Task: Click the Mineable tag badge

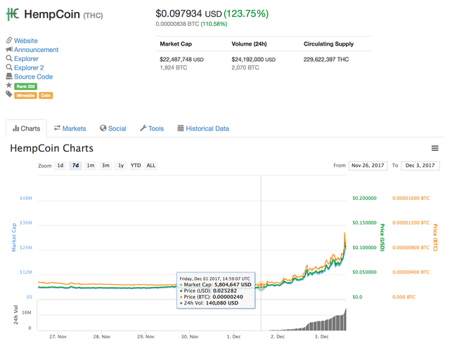Action: (x=25, y=95)
